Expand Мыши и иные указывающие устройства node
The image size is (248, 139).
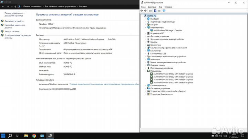tap(145, 62)
